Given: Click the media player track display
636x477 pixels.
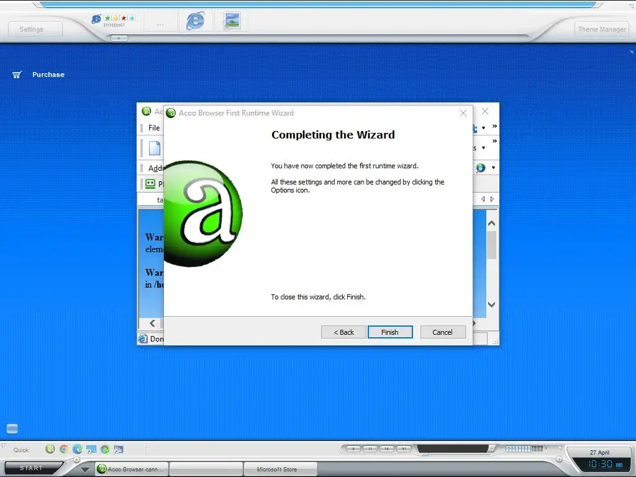Looking at the screenshot, I should click(453, 448).
